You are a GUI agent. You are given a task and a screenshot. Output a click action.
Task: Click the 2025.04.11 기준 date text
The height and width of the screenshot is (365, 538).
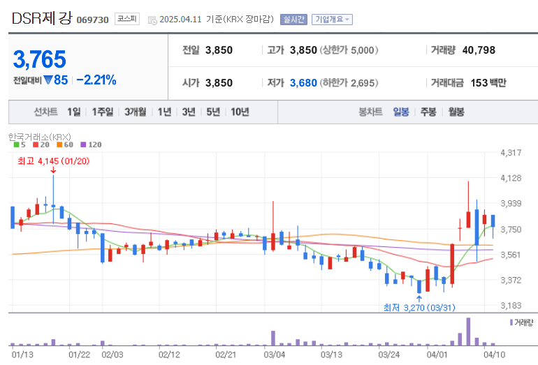click(x=217, y=20)
